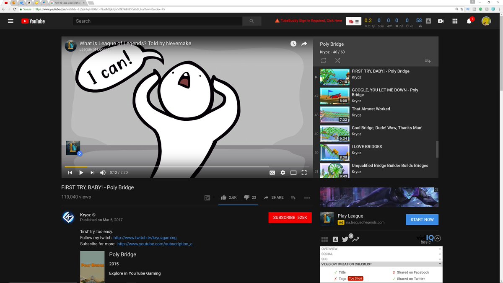
Task: Click the TubeBuddy icon next to like count
Action: pos(207,197)
